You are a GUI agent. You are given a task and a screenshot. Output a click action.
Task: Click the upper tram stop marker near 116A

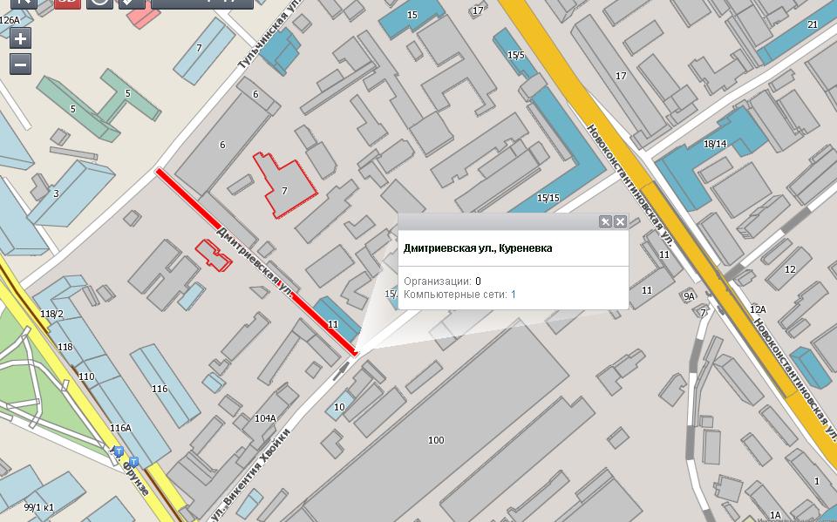pos(118,451)
